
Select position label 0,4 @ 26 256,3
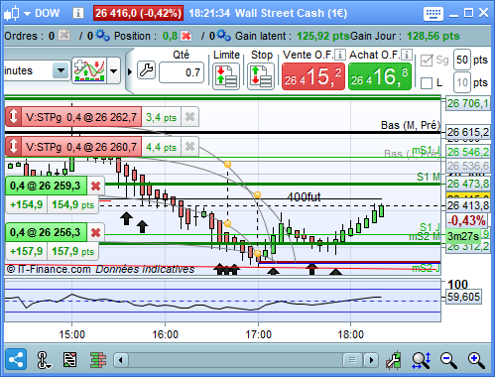(x=46, y=232)
